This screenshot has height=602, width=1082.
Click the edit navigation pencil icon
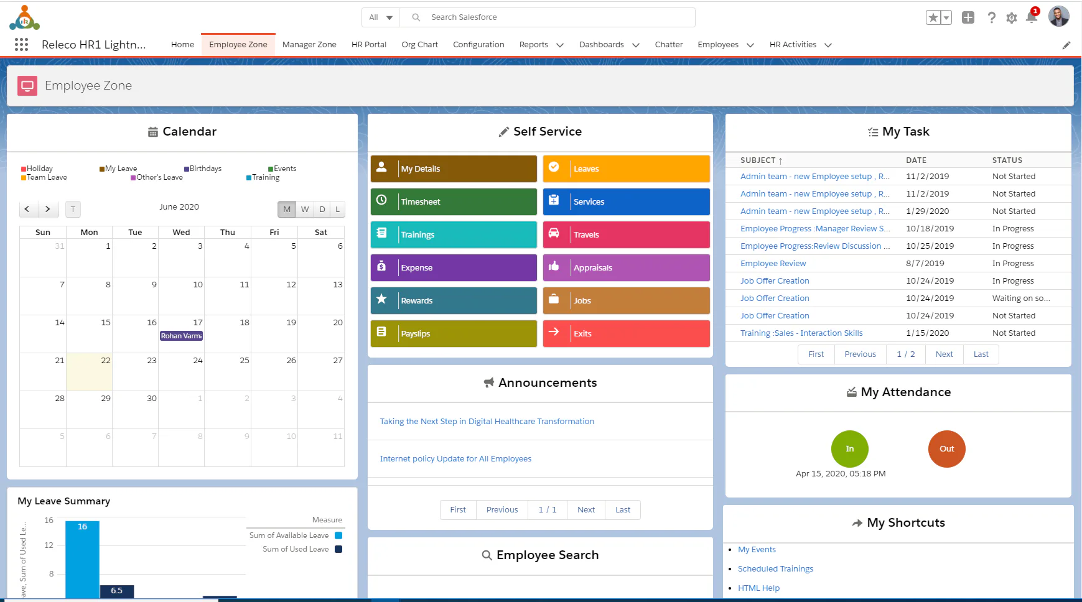1066,45
